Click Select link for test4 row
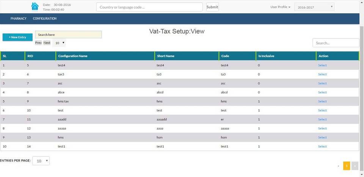The height and width of the screenshot is (177, 364). [x=322, y=65]
